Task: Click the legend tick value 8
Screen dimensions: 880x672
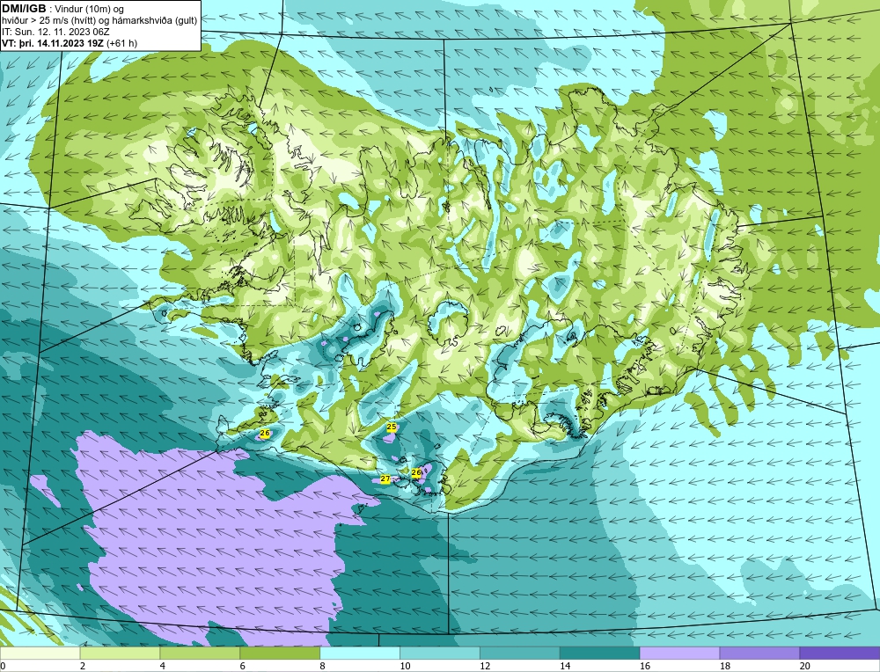Action: [322, 666]
